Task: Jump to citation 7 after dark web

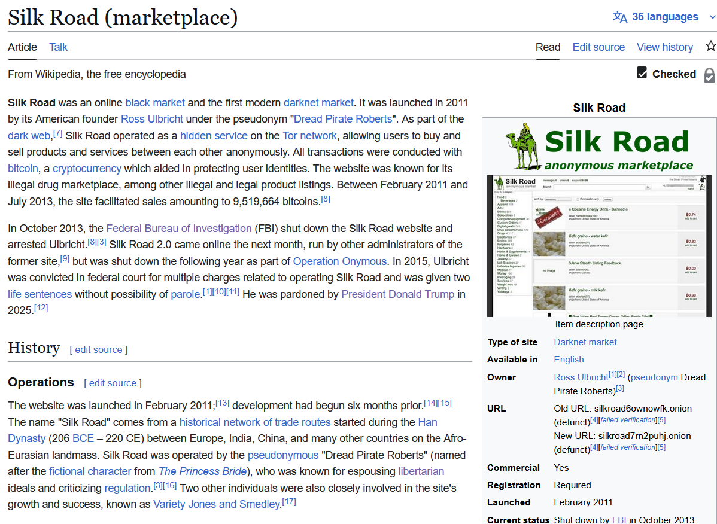Action: click(x=57, y=133)
